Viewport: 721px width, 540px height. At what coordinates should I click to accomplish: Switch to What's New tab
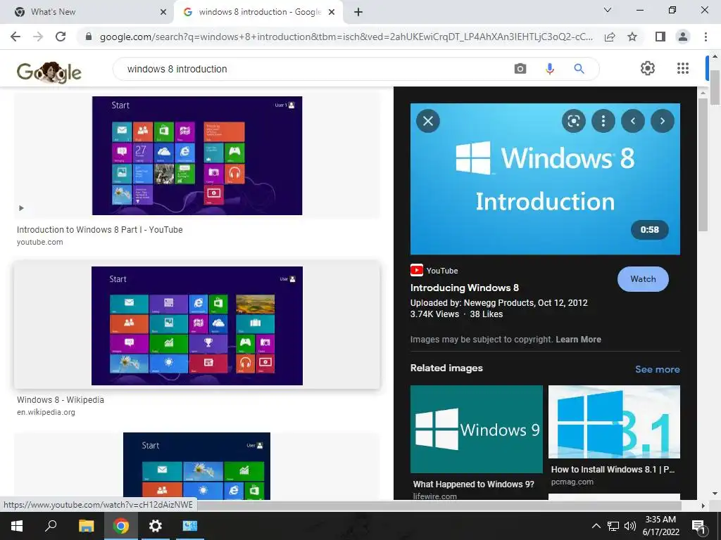pyautogui.click(x=87, y=12)
